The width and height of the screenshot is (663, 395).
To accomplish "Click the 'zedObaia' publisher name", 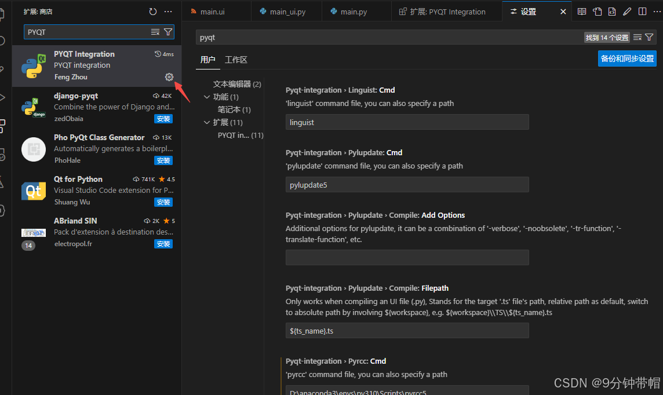I will pos(68,119).
